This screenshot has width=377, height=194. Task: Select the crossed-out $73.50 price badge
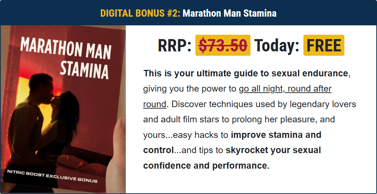pos(223,46)
